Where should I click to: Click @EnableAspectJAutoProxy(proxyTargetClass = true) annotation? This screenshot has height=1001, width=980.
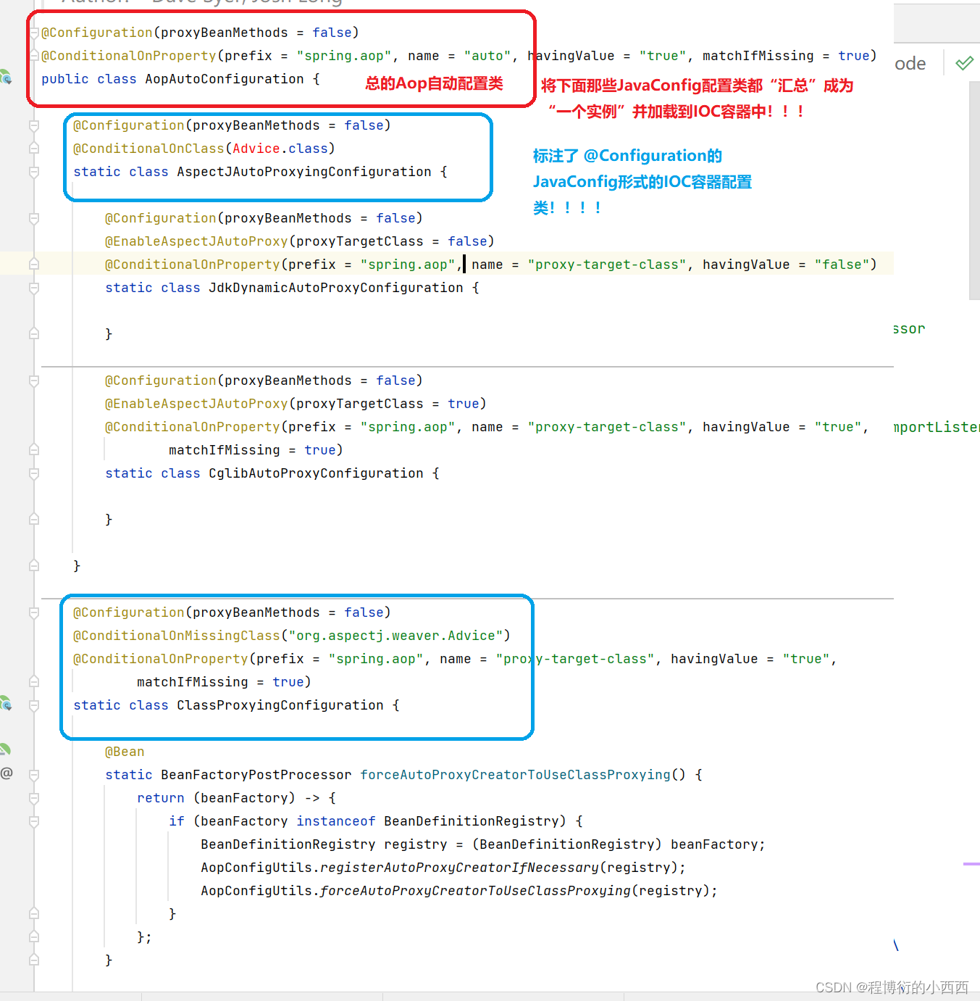[x=296, y=404]
